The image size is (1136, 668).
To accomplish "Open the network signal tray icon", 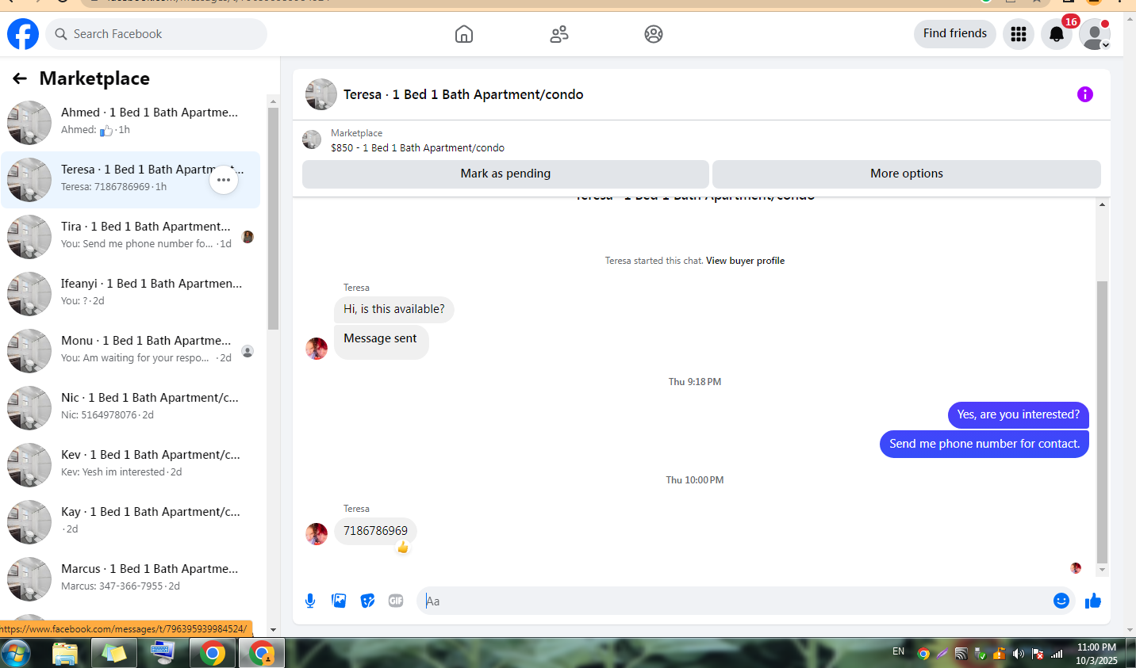I will (1057, 654).
